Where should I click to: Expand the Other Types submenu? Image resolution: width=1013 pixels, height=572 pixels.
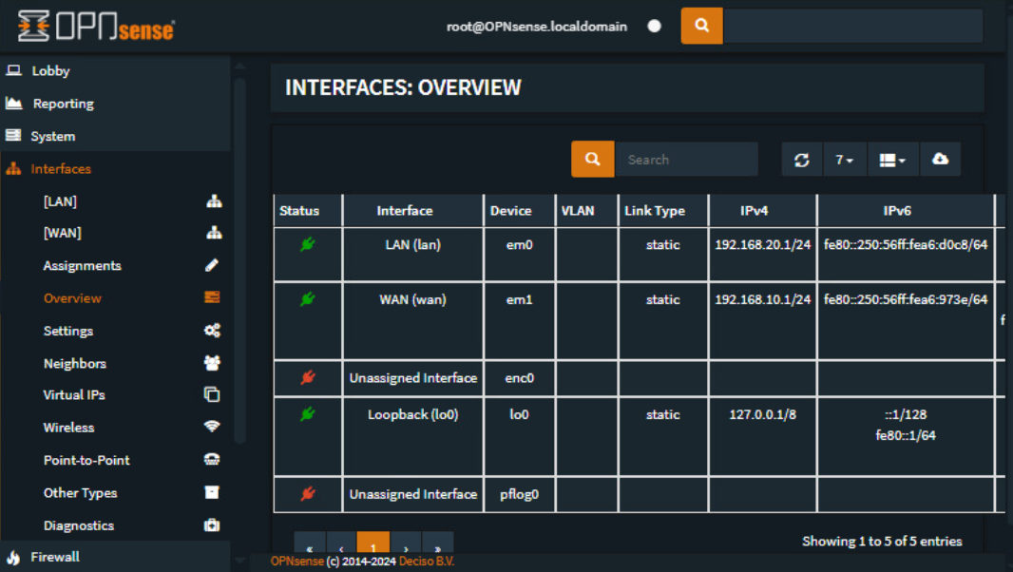click(x=80, y=492)
